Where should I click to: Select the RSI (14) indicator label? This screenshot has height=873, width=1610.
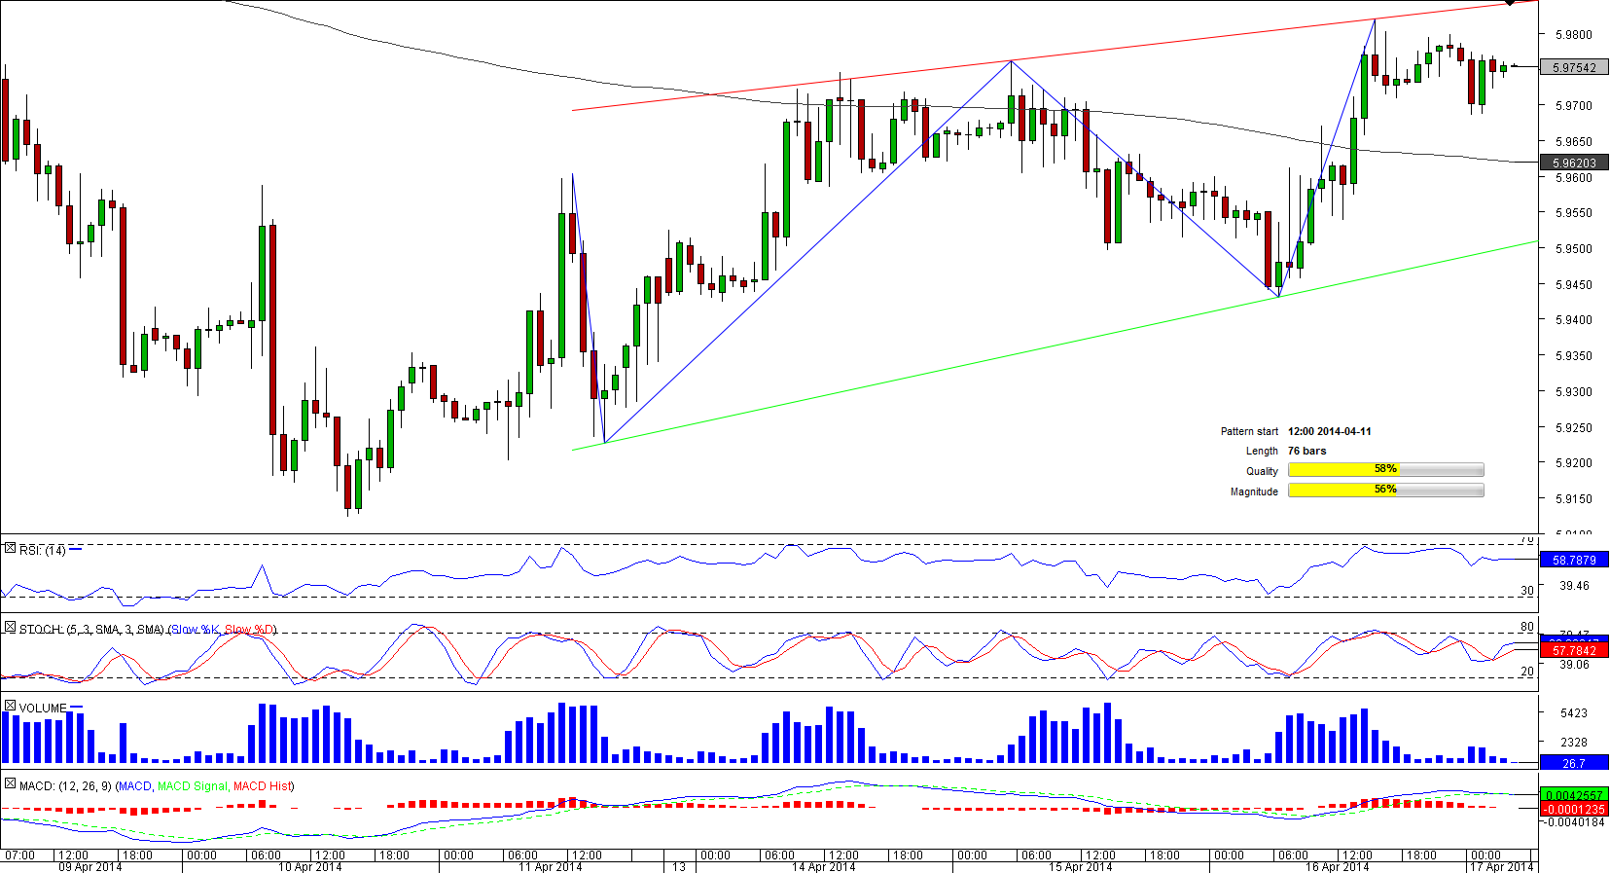click(x=42, y=550)
